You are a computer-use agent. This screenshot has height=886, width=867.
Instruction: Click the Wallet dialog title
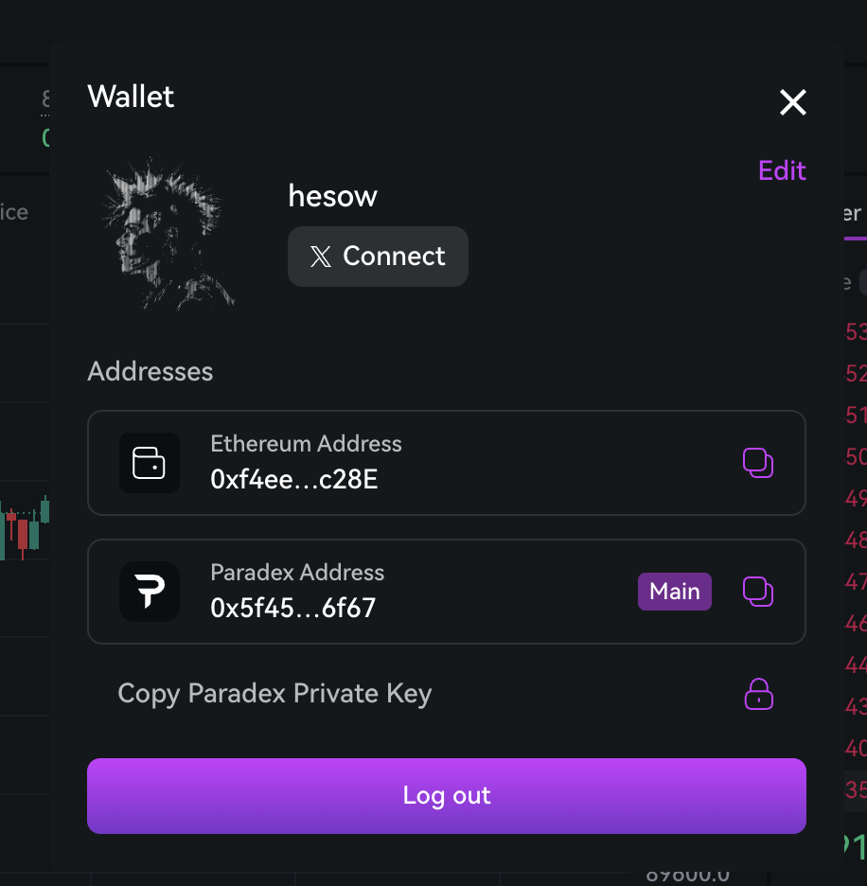pyautogui.click(x=131, y=97)
